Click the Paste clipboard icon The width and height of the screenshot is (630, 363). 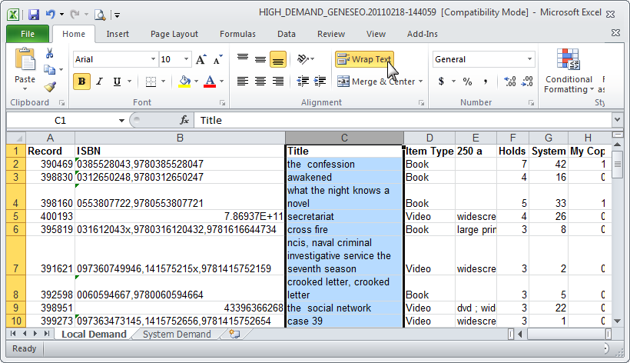click(25, 60)
